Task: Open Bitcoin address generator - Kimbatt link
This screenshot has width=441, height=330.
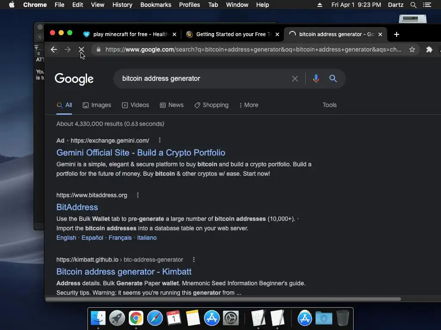Action: 124,272
